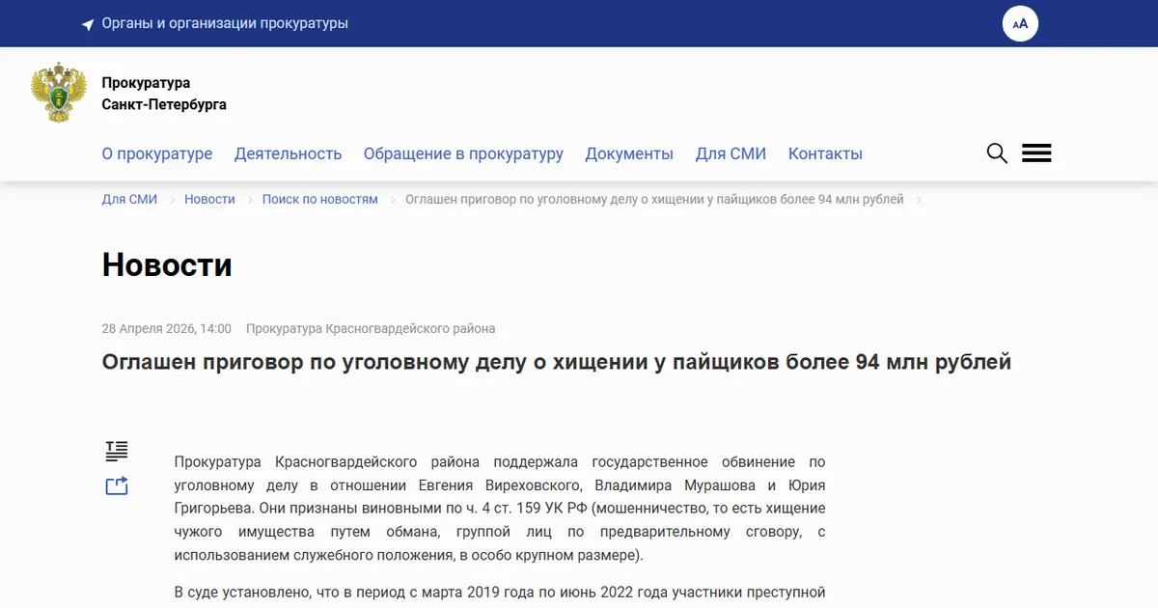Open the Деятельность menu

[x=289, y=153]
